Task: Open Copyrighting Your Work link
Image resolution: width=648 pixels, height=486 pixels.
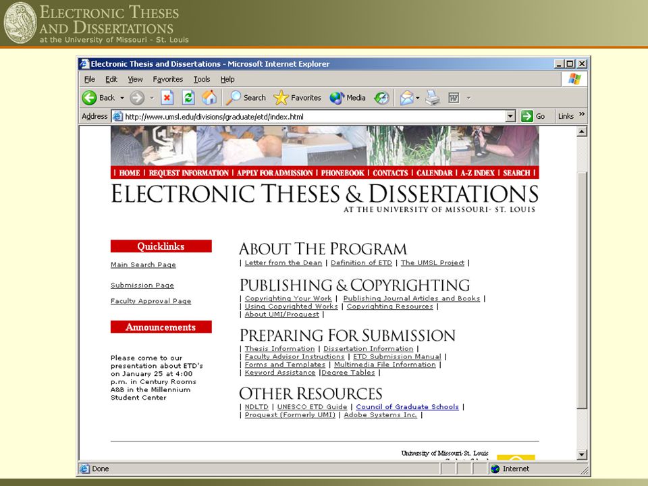Action: [288, 298]
